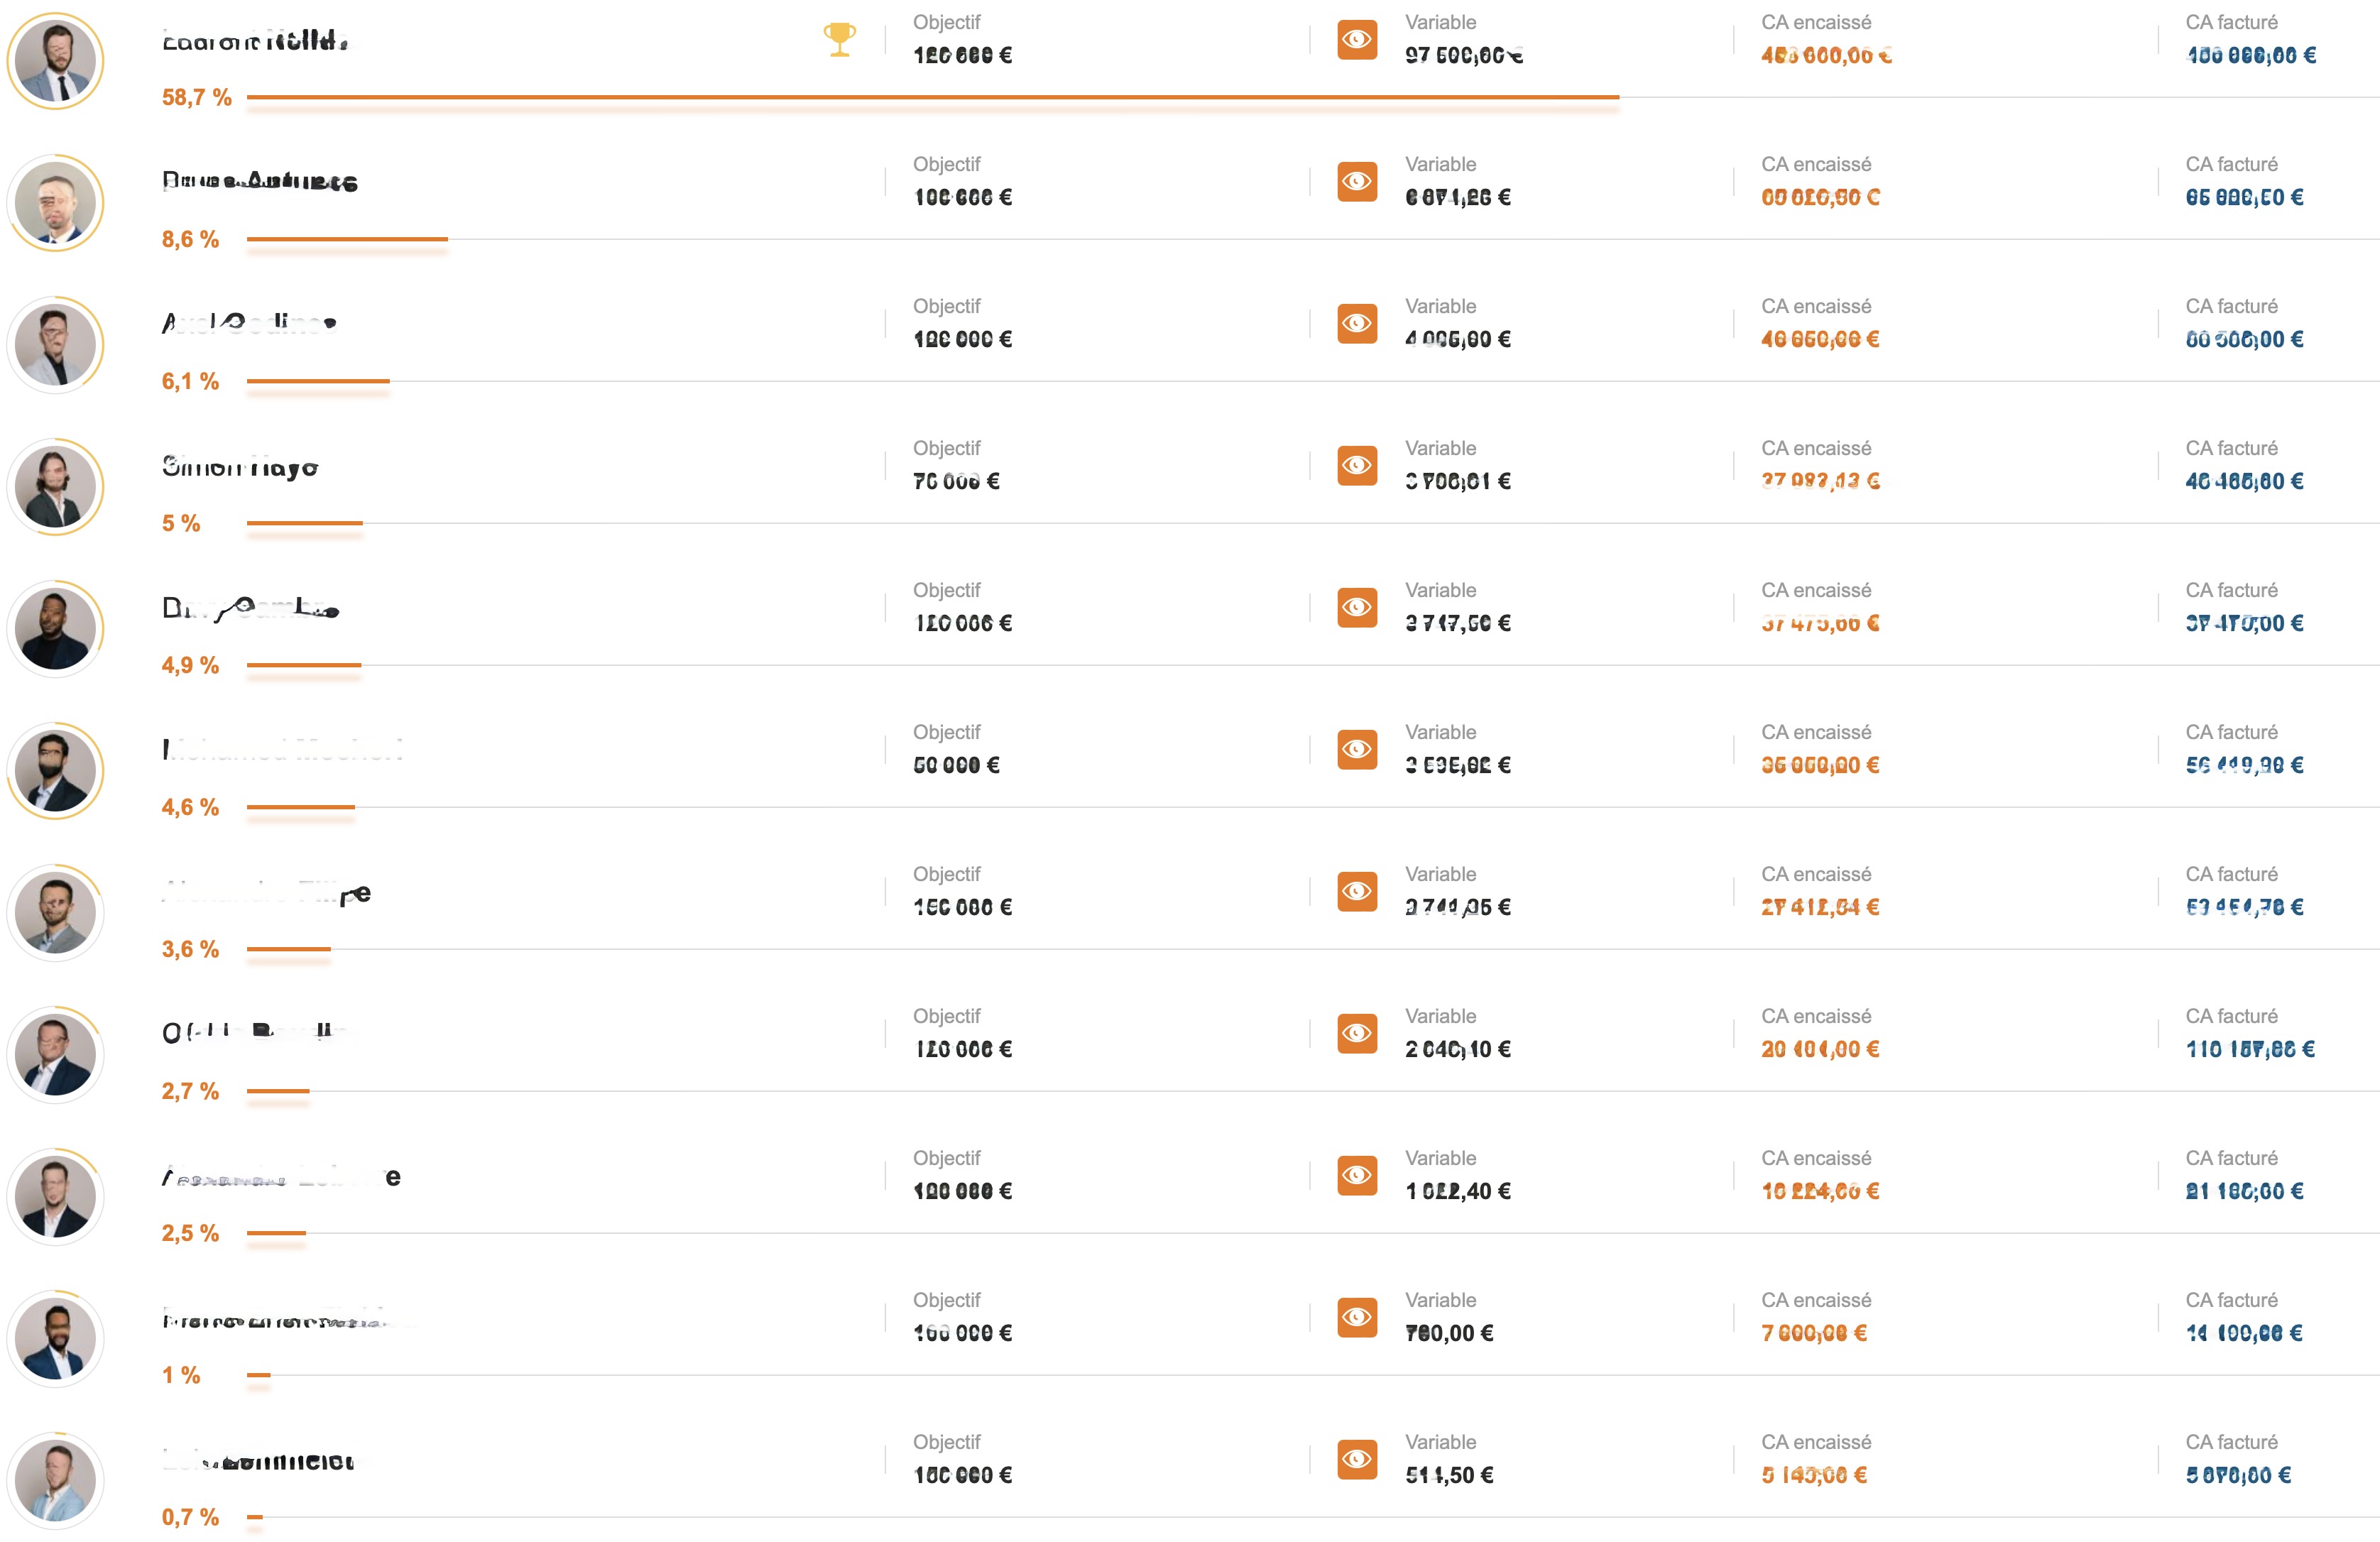Open the avatar photo in the 4,9 % row

coord(56,629)
